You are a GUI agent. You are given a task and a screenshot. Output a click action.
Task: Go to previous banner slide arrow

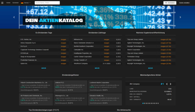tap(14, 17)
